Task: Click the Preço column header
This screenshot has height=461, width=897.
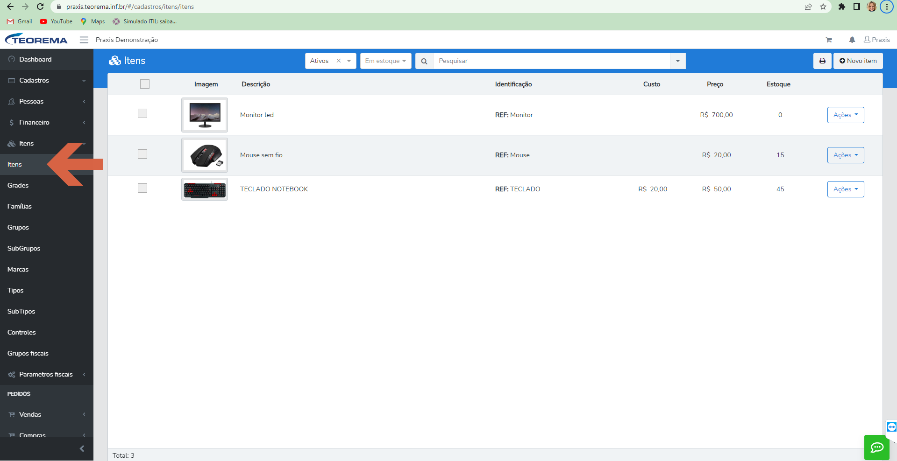Action: [x=715, y=84]
